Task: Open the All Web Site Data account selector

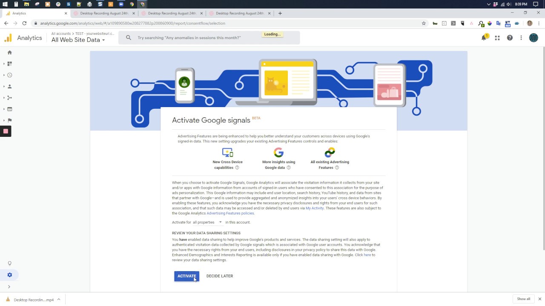Action: tap(78, 40)
